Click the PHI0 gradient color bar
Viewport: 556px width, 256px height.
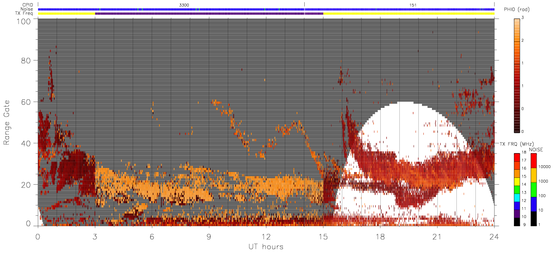[x=517, y=75]
